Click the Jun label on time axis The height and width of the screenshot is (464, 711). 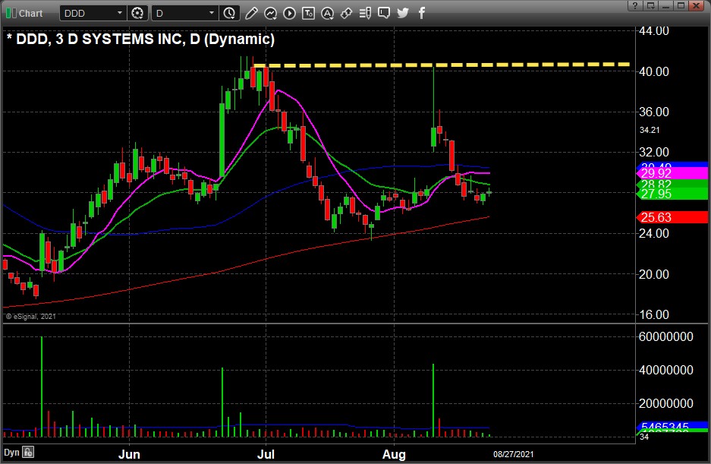129,454
